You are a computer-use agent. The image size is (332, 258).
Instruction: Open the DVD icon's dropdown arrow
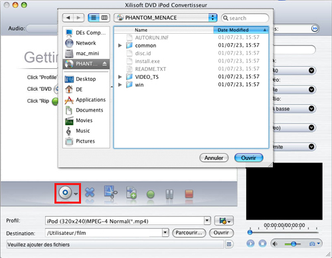coord(76,194)
